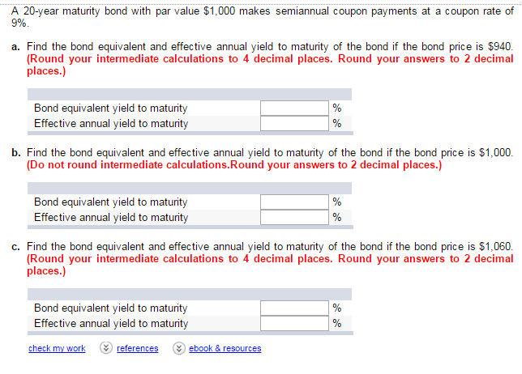This screenshot has height=374, width=522.
Task: Focus part a Bond equivalent yield input
Action: [x=294, y=108]
